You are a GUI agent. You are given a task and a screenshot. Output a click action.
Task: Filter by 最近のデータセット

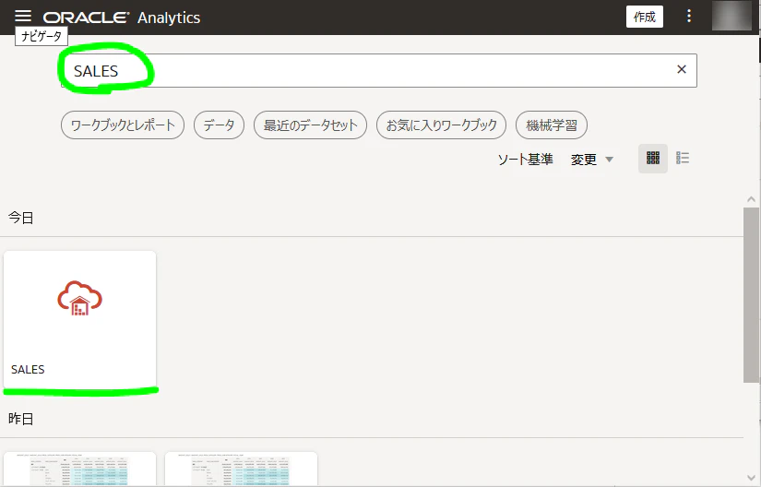(x=310, y=125)
